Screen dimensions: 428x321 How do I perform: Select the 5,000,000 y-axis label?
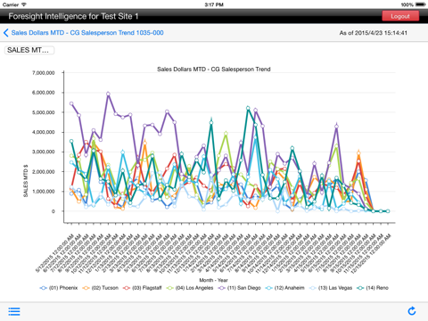(44, 112)
